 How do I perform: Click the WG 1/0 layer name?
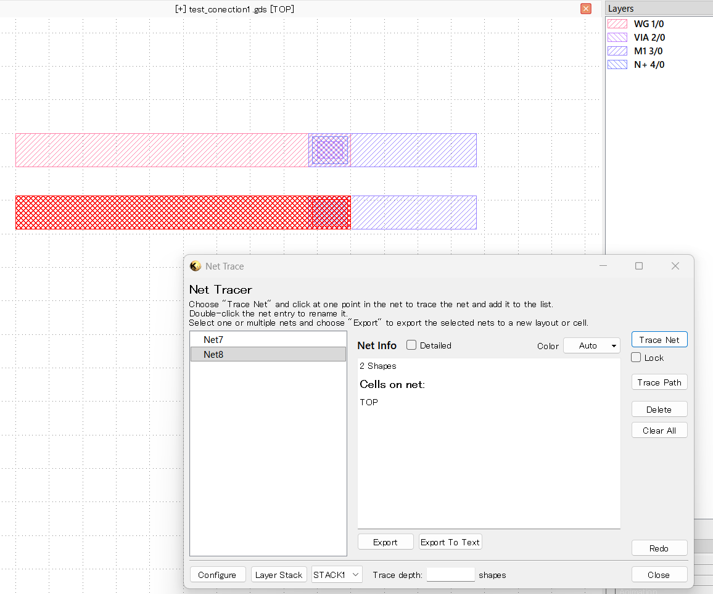(648, 24)
